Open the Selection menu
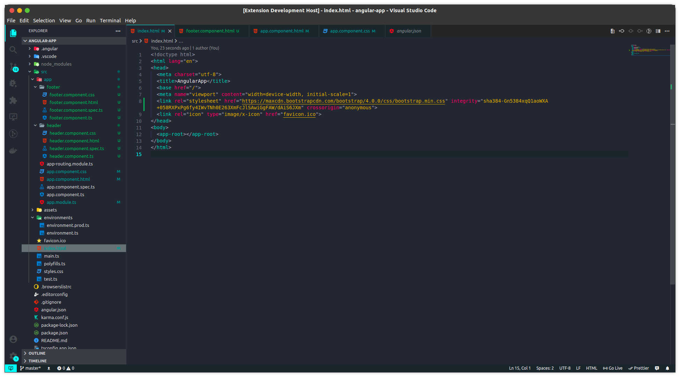Viewport: 680px width, 377px height. tap(44, 21)
